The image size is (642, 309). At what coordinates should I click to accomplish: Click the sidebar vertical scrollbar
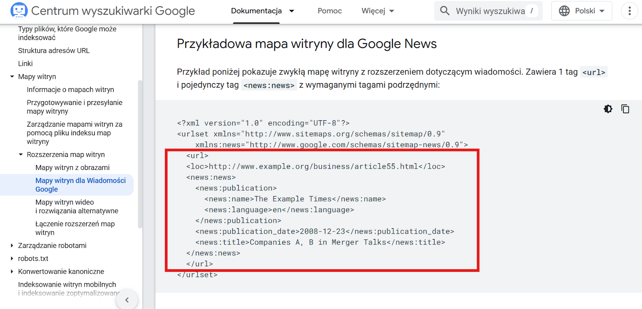coord(140,154)
